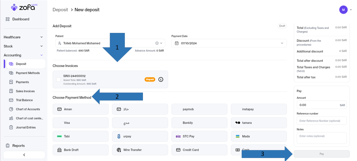The image size is (357, 161).
Task: Click the user avatar M
Action: [x=343, y=10]
